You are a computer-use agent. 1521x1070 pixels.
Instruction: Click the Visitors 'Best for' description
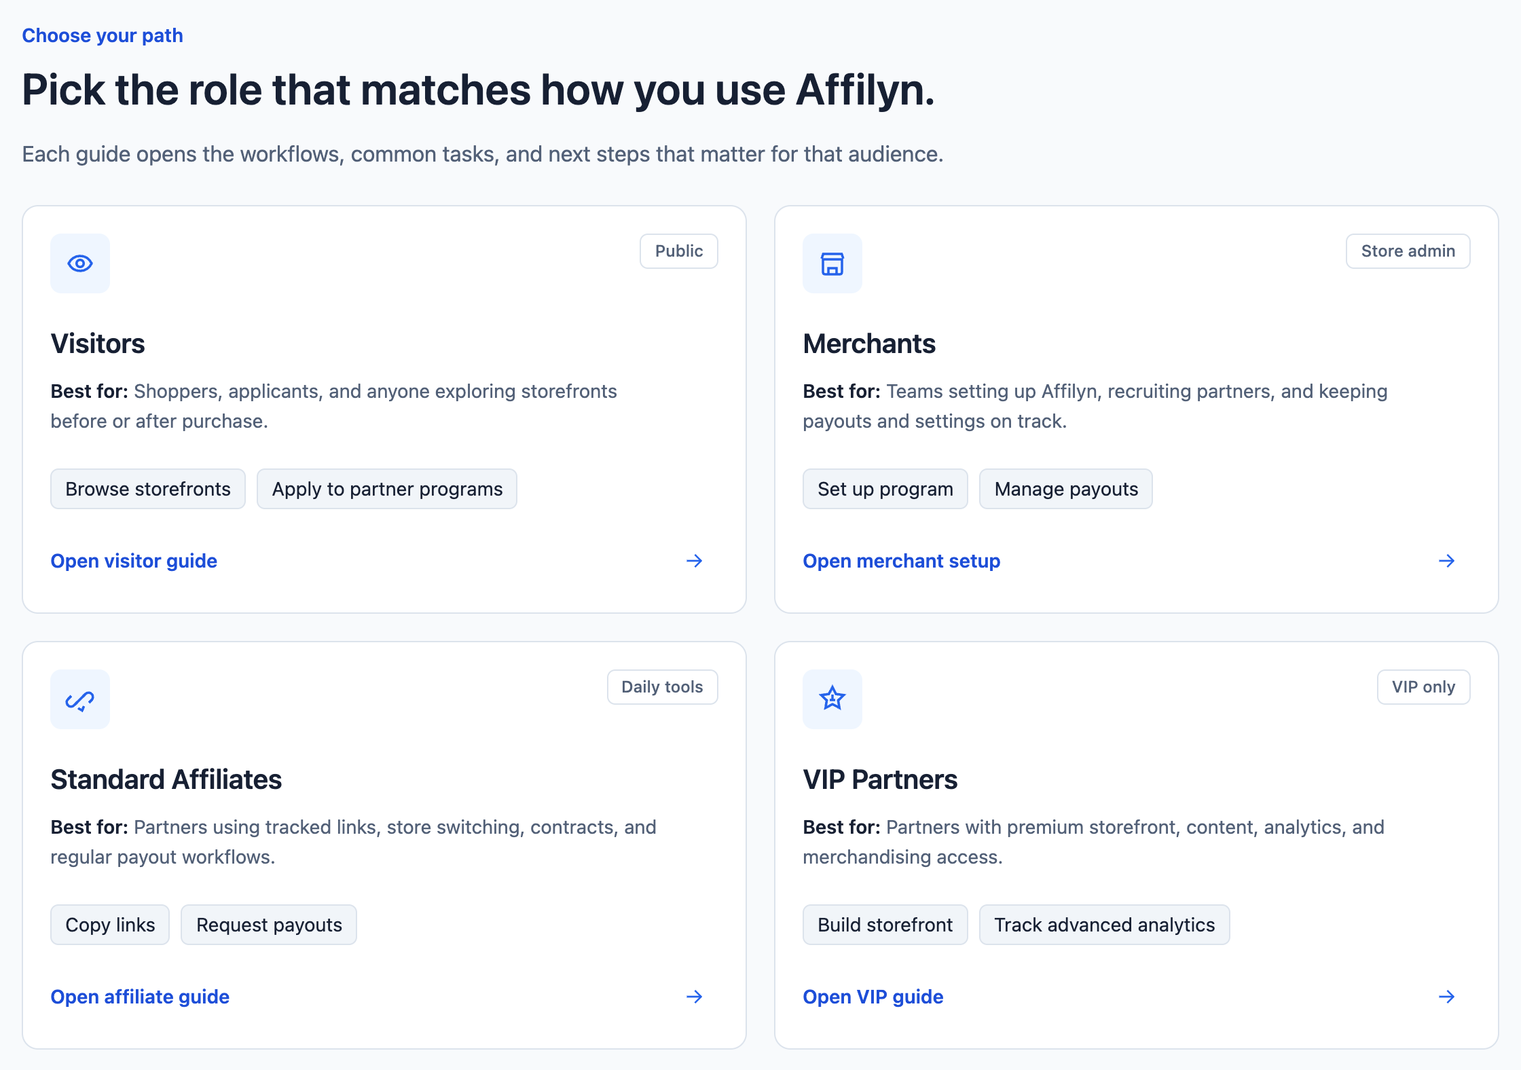334,406
